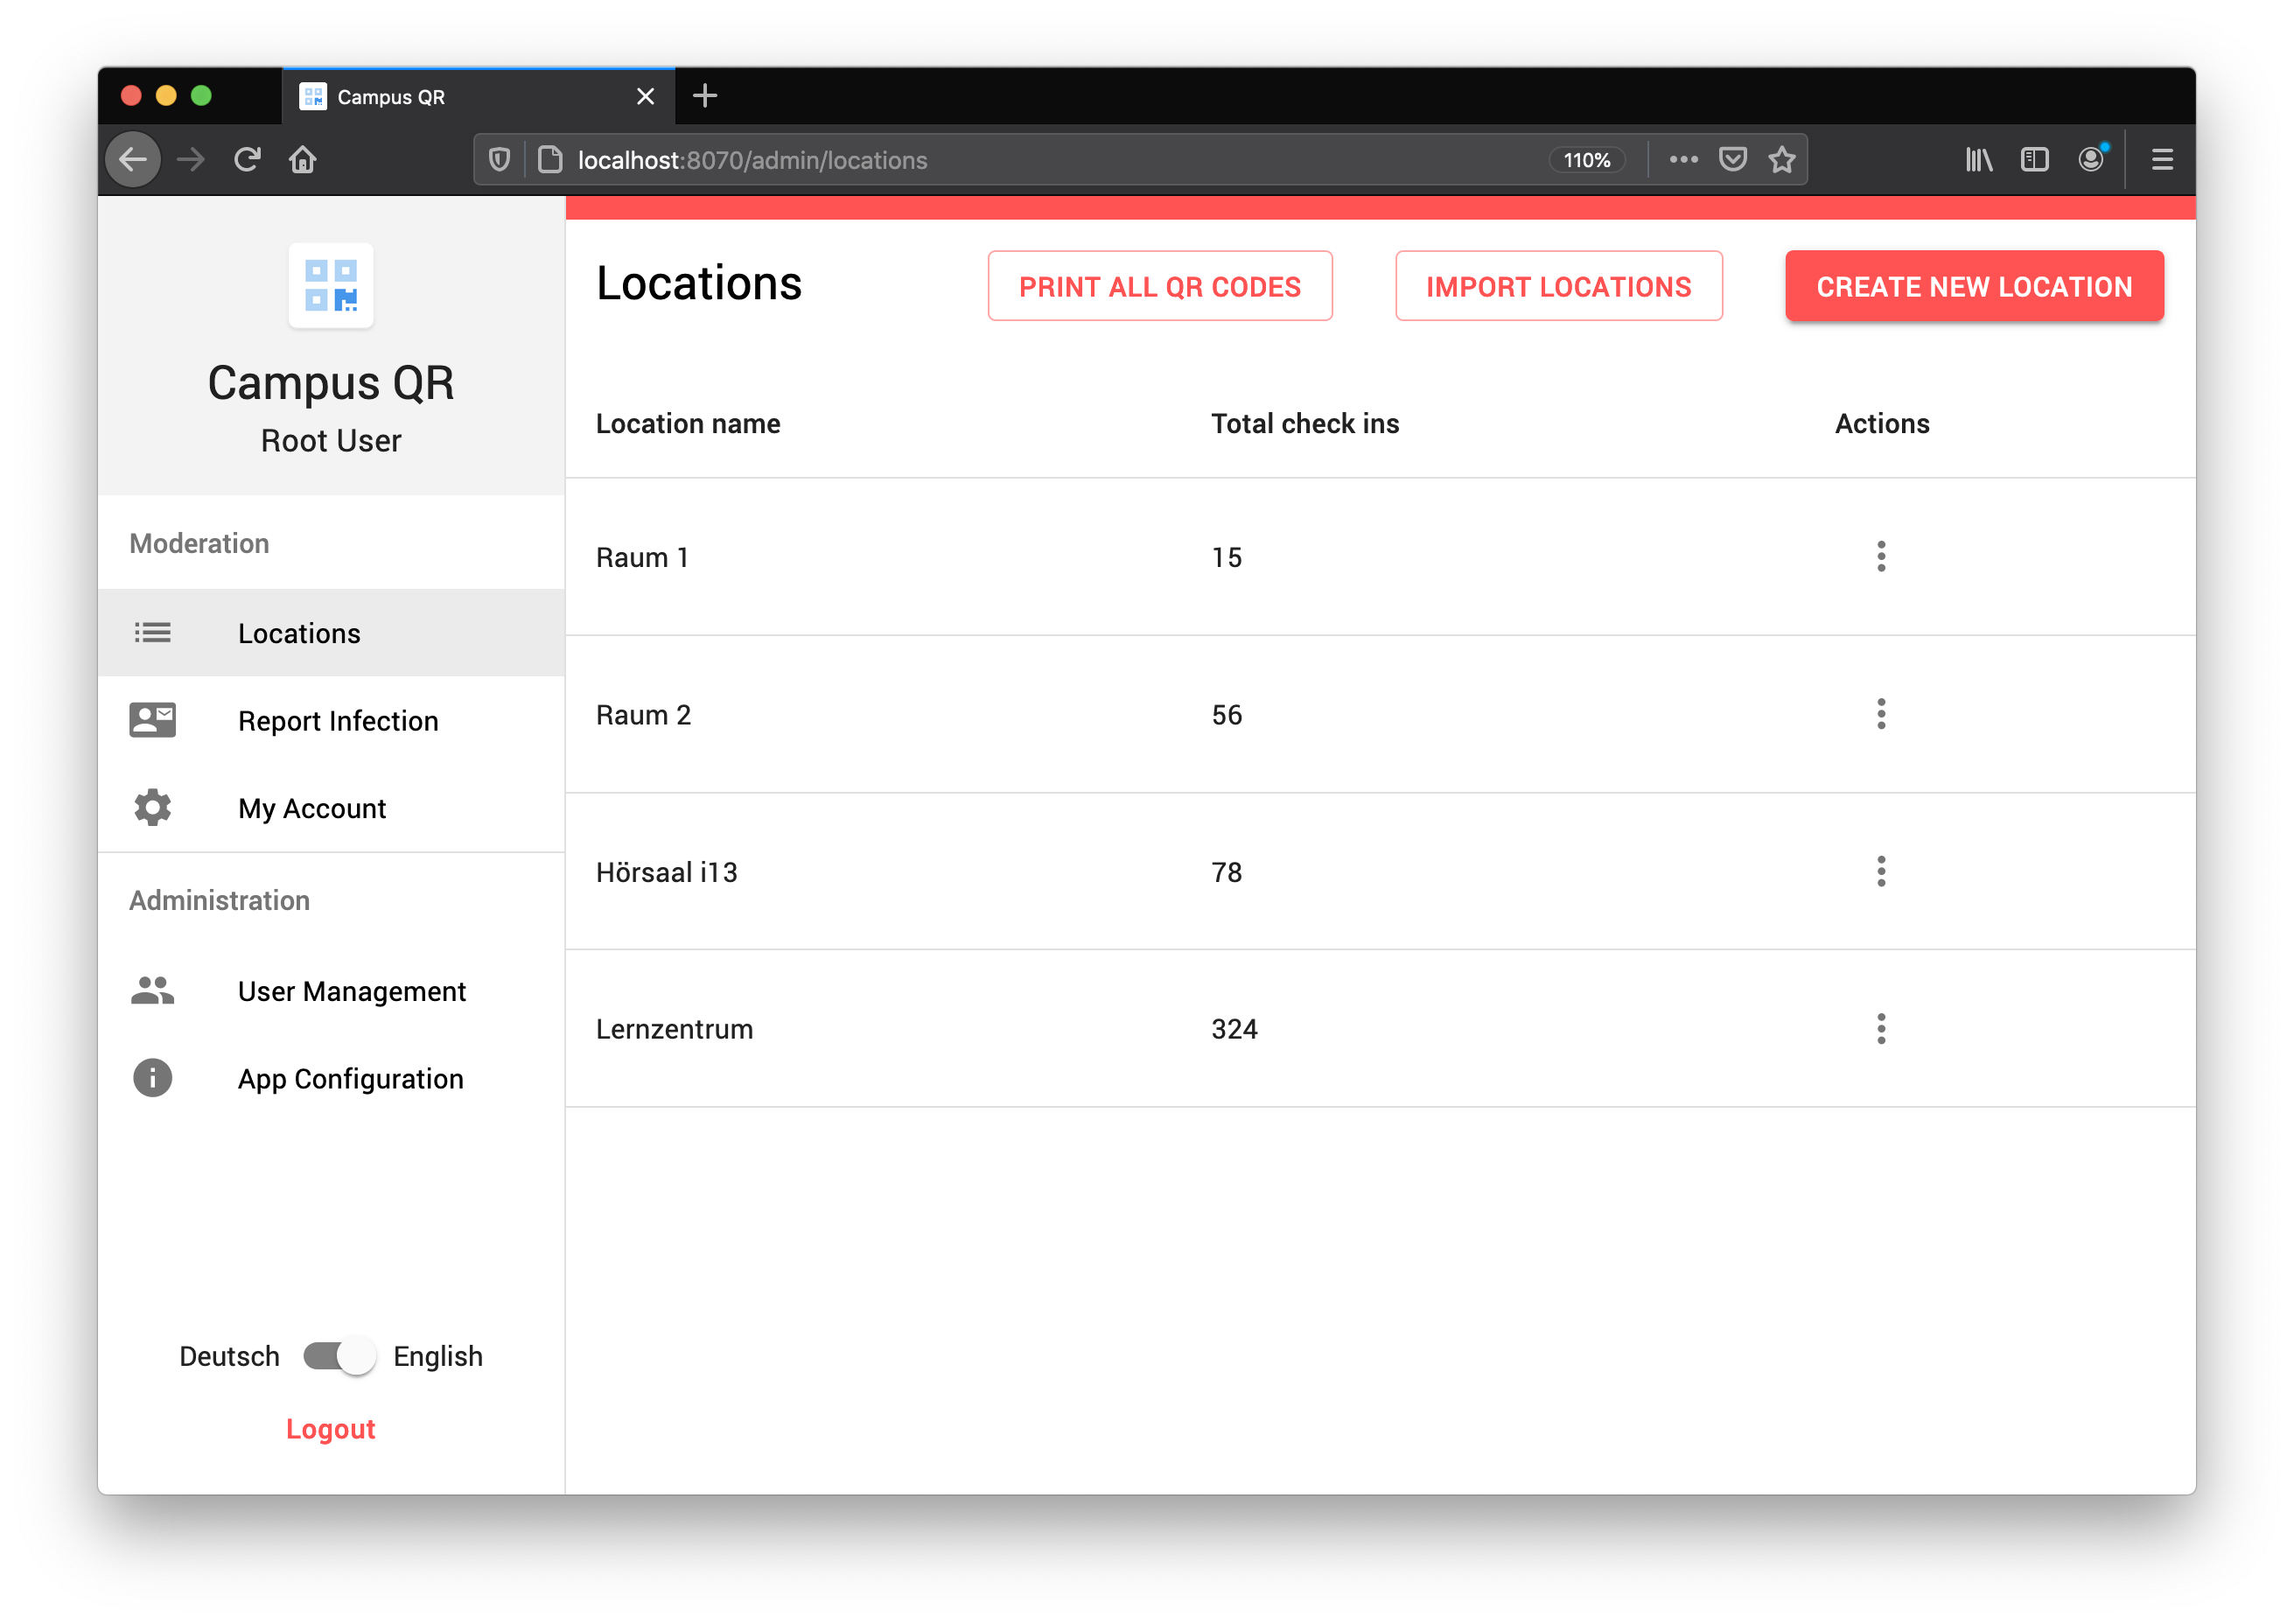Screen dimensions: 2294x1624
Task: Click the Report Infection contact card icon
Action: tap(153, 720)
